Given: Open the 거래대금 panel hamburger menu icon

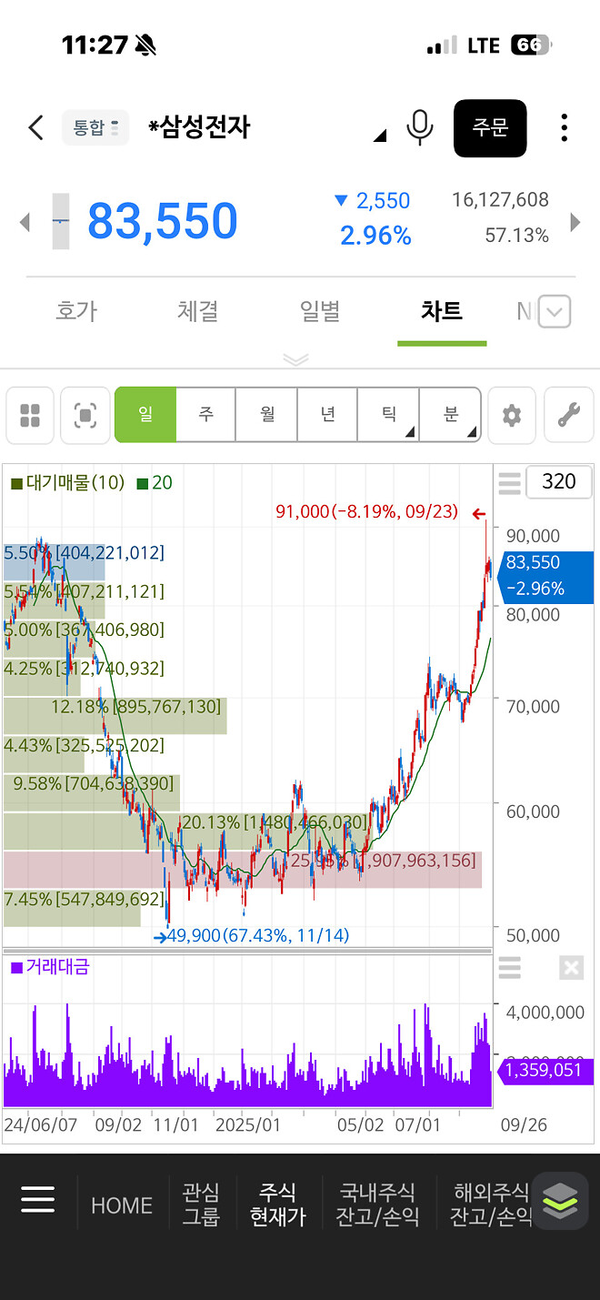Looking at the screenshot, I should (510, 968).
